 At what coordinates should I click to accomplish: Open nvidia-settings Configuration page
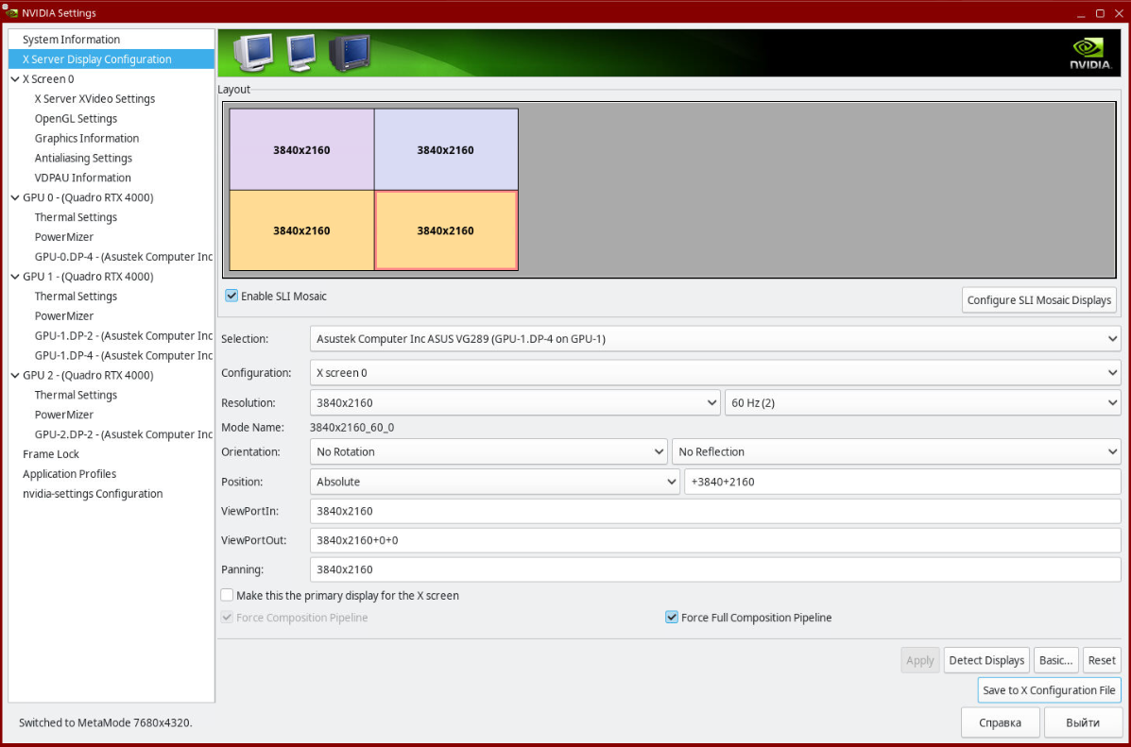pos(93,494)
